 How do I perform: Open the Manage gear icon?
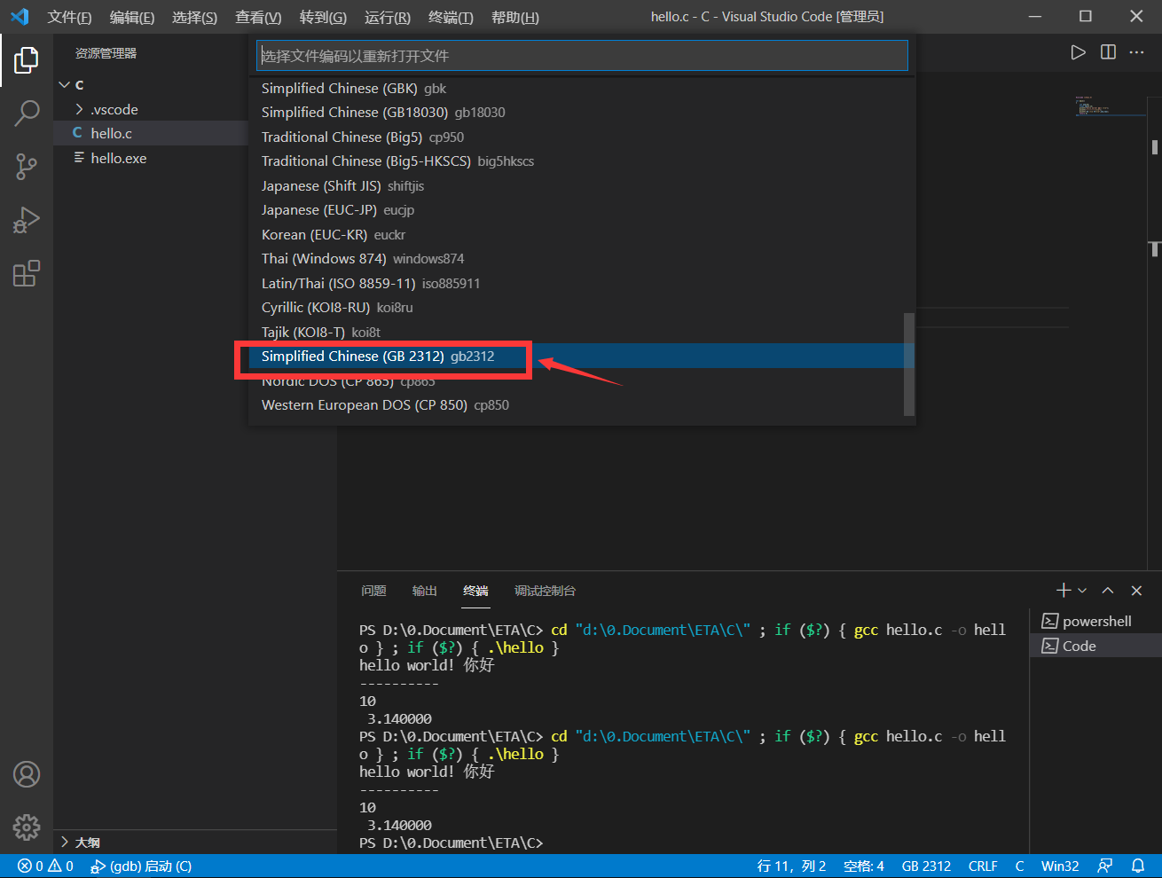coord(27,827)
